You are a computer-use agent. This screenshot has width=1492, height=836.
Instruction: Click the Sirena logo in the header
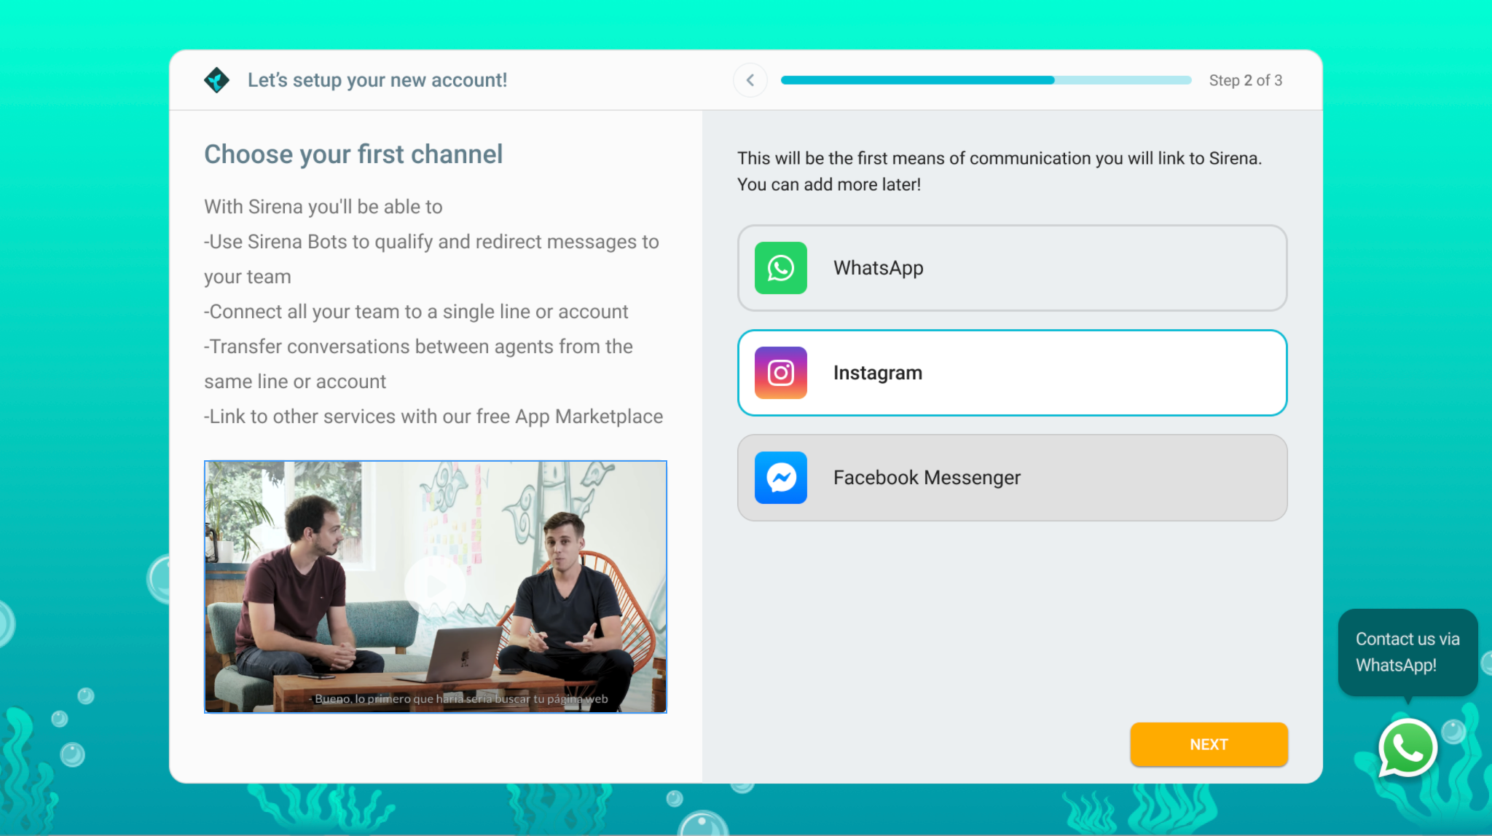pyautogui.click(x=216, y=79)
